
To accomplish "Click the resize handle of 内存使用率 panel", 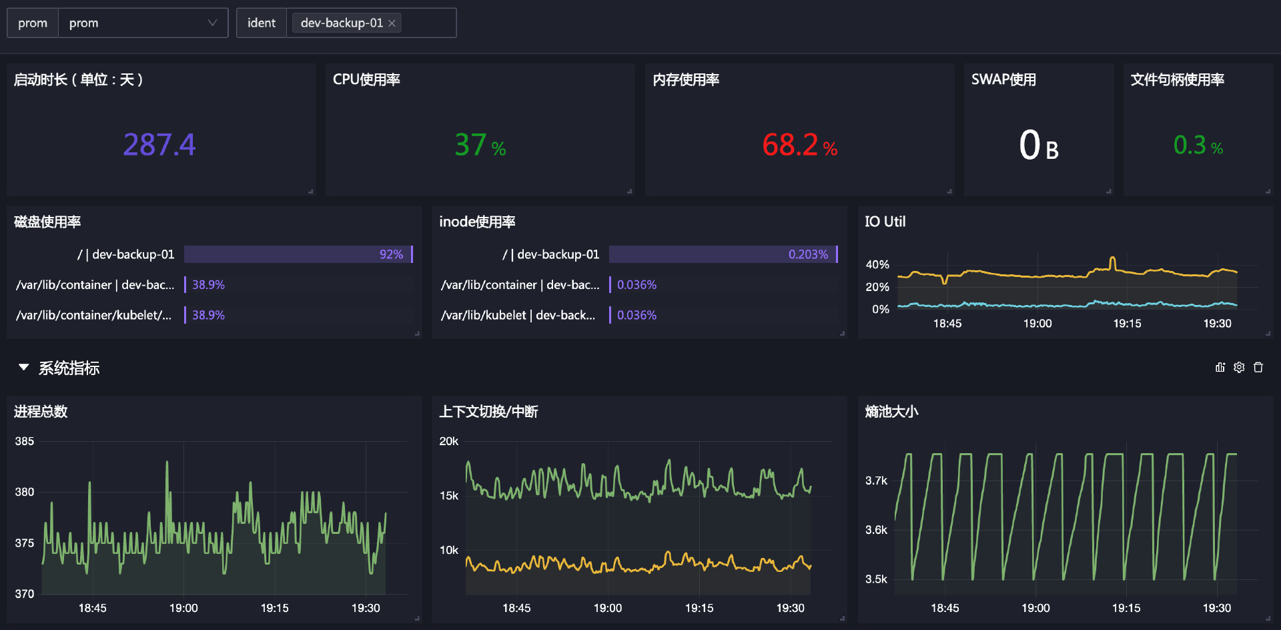I will (x=949, y=192).
